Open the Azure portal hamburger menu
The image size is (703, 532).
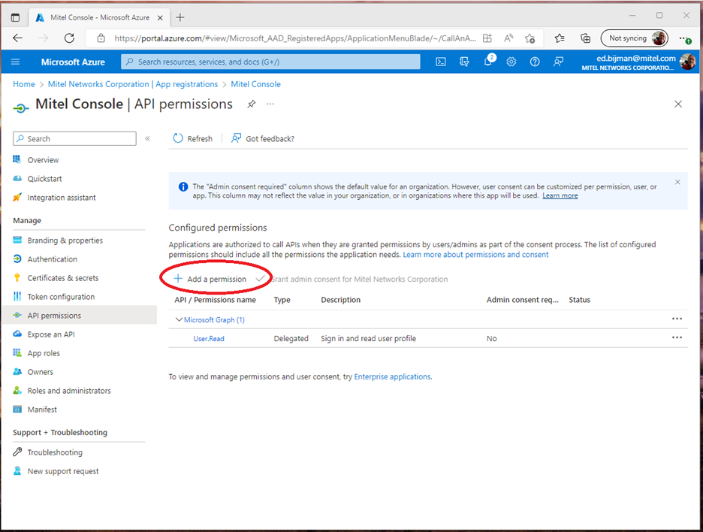(x=16, y=62)
